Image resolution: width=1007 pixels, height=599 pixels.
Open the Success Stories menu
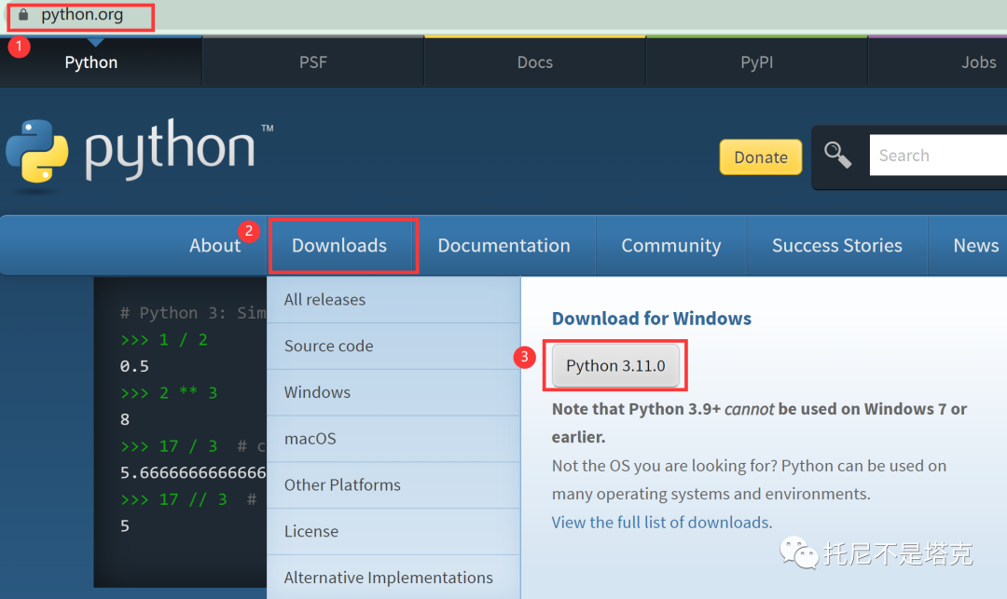(x=836, y=246)
